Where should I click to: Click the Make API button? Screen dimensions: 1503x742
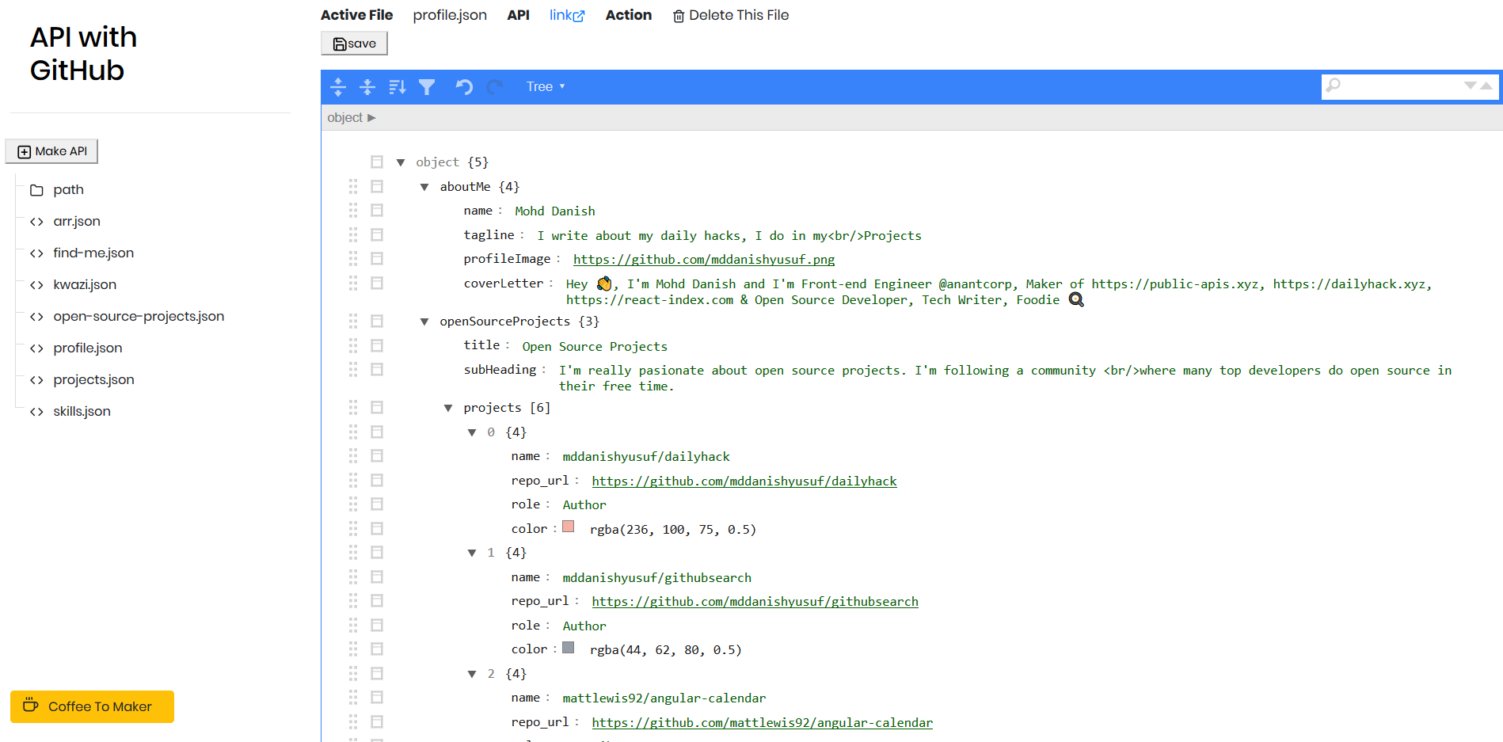coord(51,150)
